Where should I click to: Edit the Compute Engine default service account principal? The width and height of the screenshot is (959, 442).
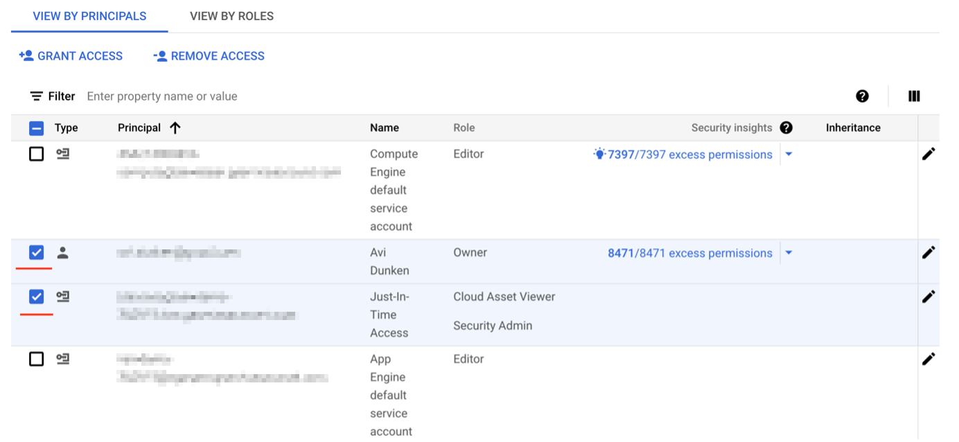coord(929,154)
